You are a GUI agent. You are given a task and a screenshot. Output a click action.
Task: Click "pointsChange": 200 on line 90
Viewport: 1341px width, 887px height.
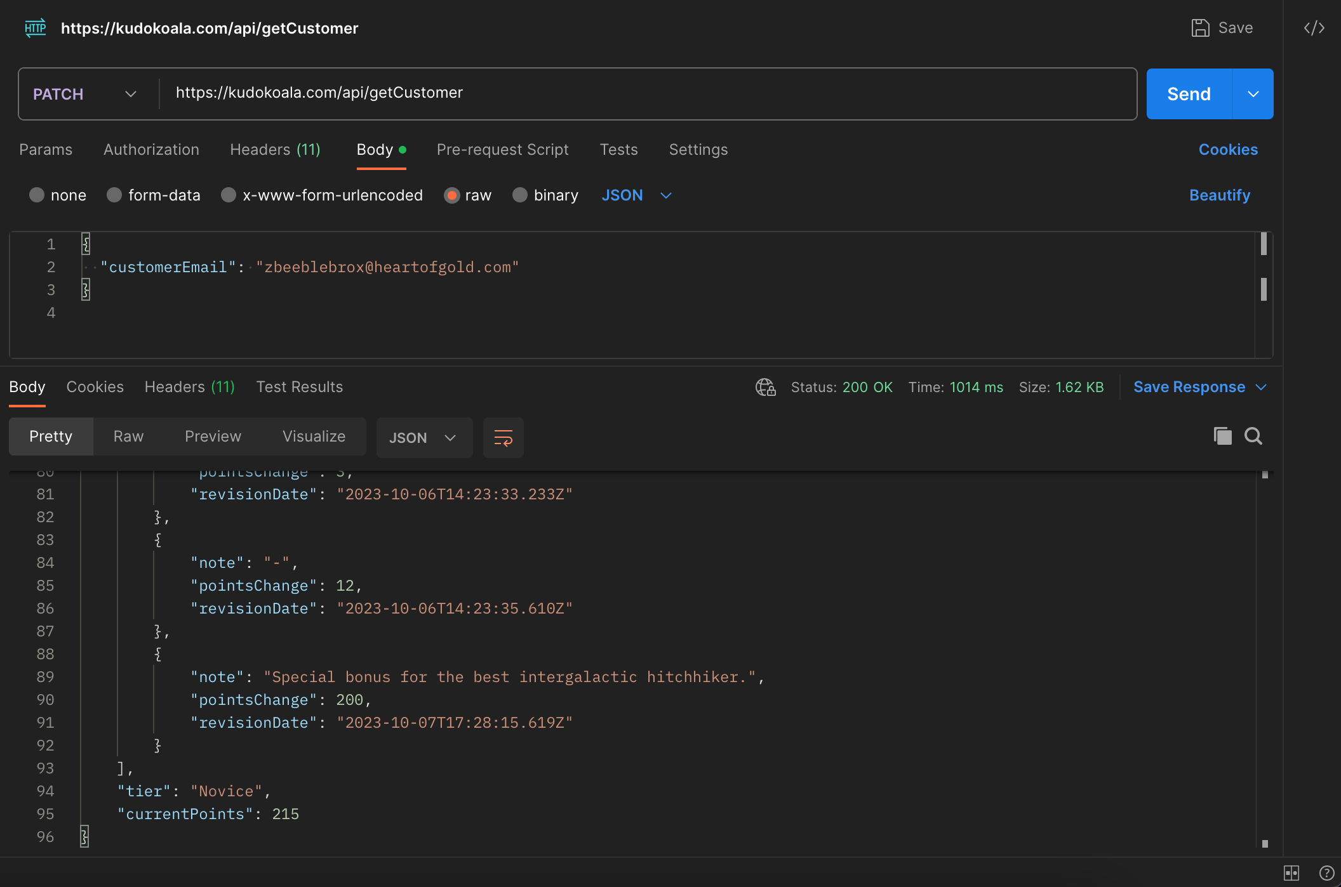pos(281,700)
